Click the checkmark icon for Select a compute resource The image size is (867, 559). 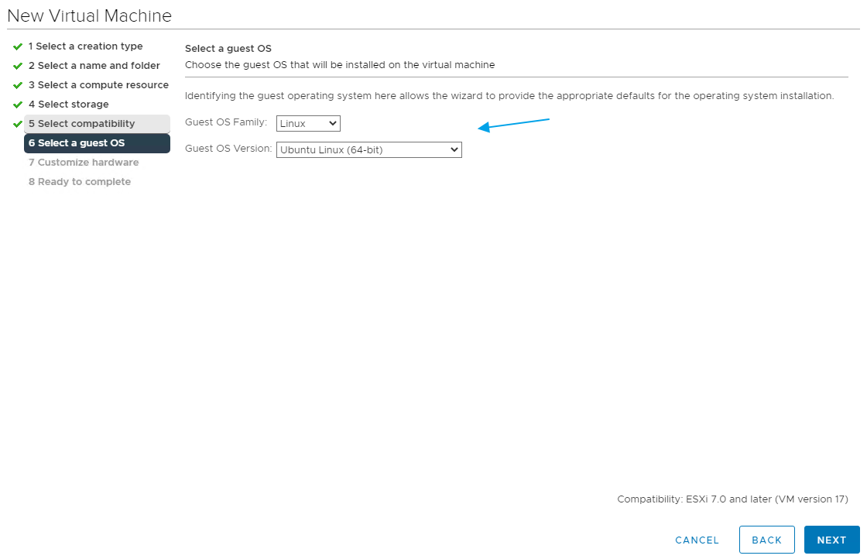18,85
